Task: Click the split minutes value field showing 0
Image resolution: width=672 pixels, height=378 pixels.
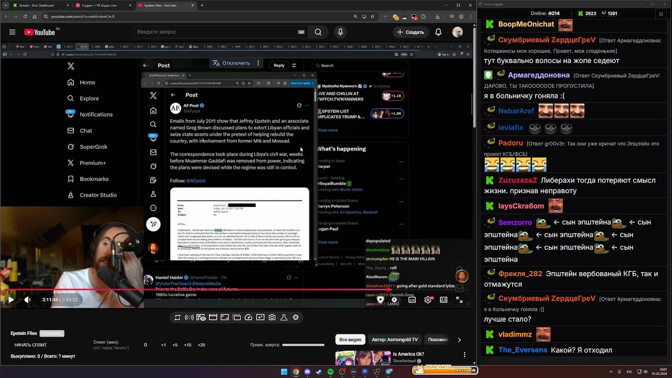Action: point(145,345)
